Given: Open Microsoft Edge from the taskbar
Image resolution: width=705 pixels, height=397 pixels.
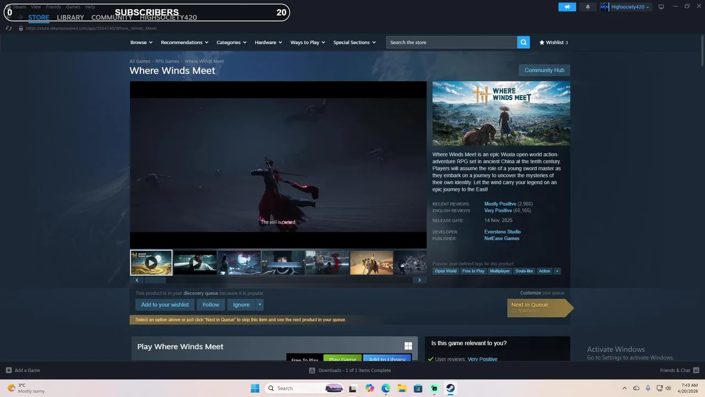Looking at the screenshot, I should (386, 388).
